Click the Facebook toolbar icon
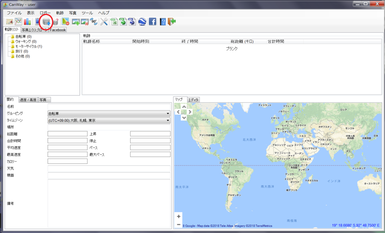Image resolution: width=385 pixels, height=233 pixels. (x=153, y=21)
